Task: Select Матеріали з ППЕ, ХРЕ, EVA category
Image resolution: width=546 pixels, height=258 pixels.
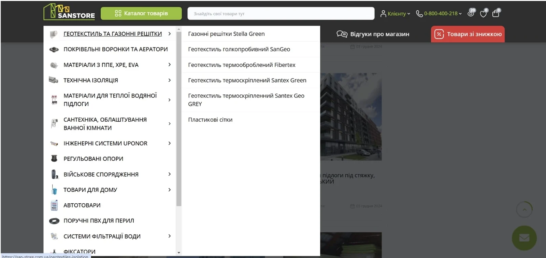Action: click(101, 65)
